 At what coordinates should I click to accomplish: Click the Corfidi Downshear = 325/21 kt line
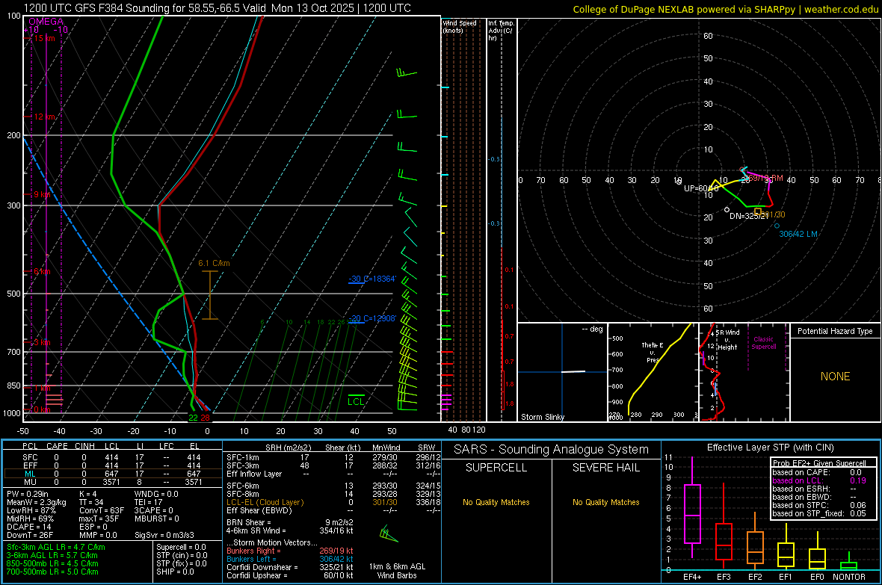(x=290, y=567)
